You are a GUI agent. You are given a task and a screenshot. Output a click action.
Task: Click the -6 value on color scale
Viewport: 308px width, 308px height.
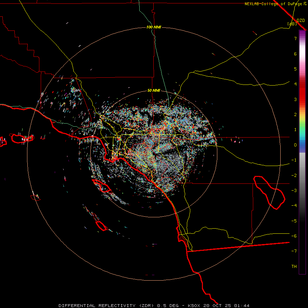pos(294,236)
